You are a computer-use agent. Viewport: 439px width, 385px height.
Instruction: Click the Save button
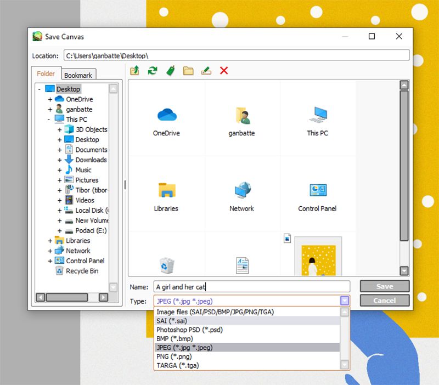pyautogui.click(x=385, y=286)
